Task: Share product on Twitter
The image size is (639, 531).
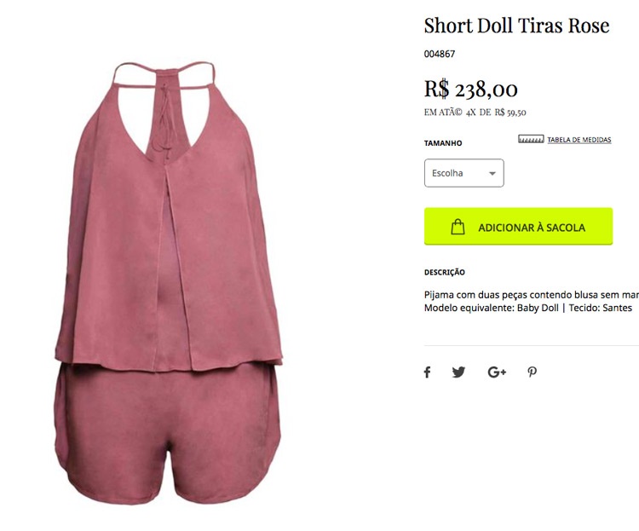Action: tap(458, 372)
